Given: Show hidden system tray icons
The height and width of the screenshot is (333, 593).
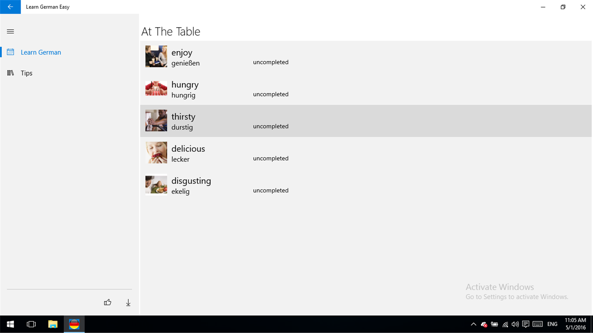Looking at the screenshot, I should click(474, 324).
